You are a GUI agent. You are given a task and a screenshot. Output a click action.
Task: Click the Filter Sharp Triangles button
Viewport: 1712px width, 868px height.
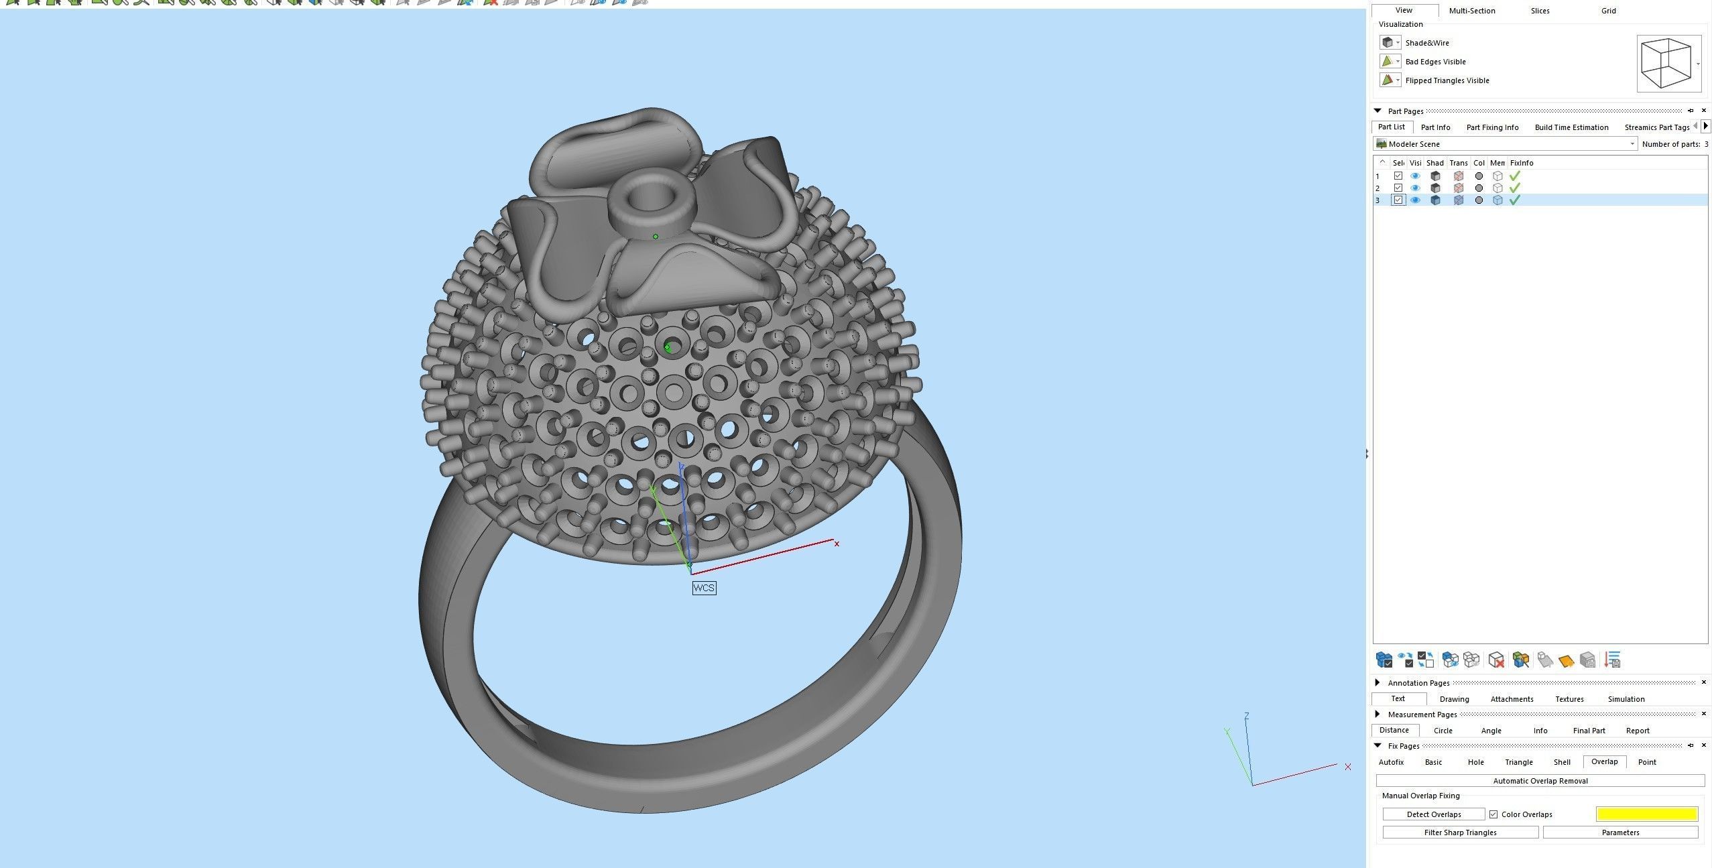coord(1460,832)
